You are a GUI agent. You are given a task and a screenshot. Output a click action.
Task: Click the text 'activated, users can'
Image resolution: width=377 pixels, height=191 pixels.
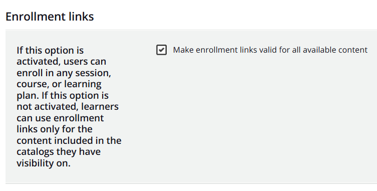coord(61,62)
